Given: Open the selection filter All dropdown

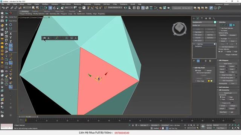Looking at the screenshot, I should pyautogui.click(x=27, y=7).
